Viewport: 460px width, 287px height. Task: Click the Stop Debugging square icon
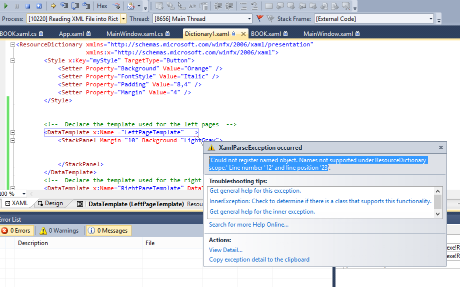point(27,6)
